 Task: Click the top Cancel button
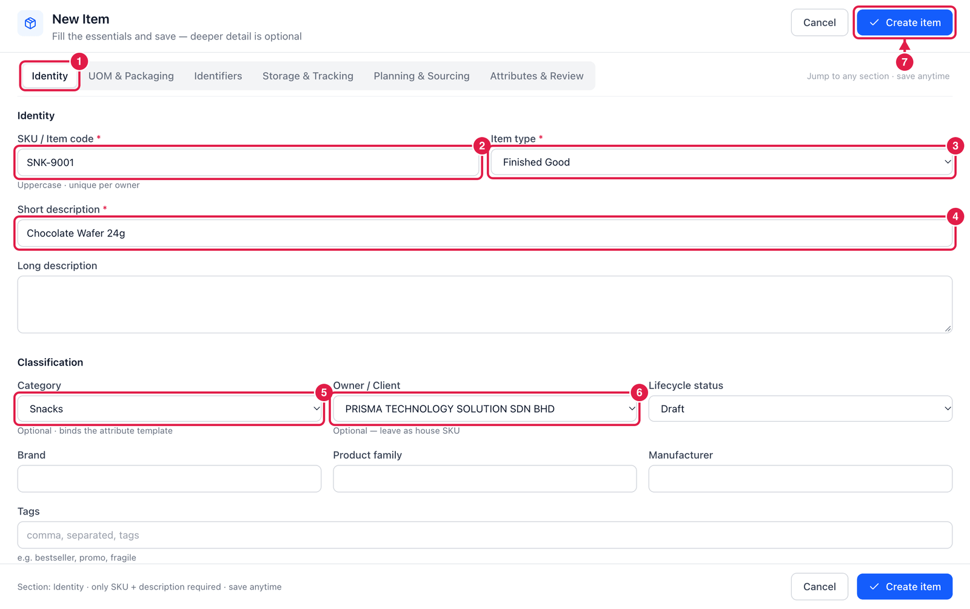[819, 22]
